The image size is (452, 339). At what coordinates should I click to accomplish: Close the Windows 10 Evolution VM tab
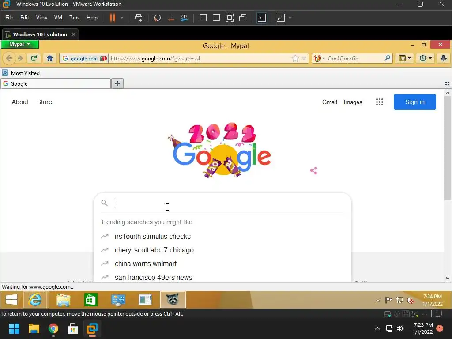[x=74, y=34]
